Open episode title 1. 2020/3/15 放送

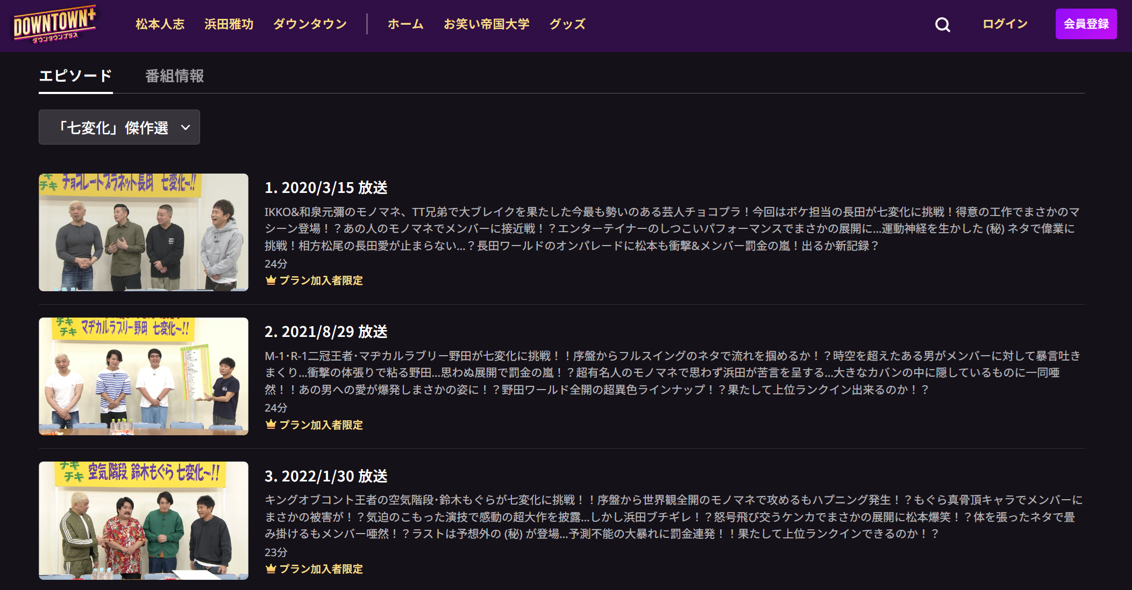[326, 188]
